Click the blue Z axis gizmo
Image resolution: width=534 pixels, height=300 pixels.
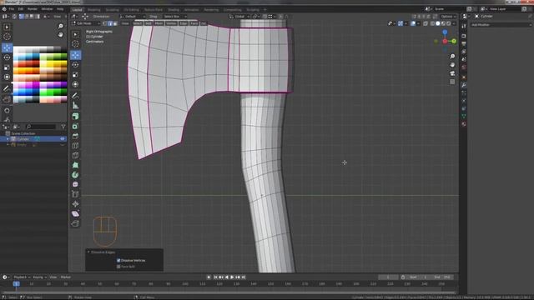pos(445,32)
